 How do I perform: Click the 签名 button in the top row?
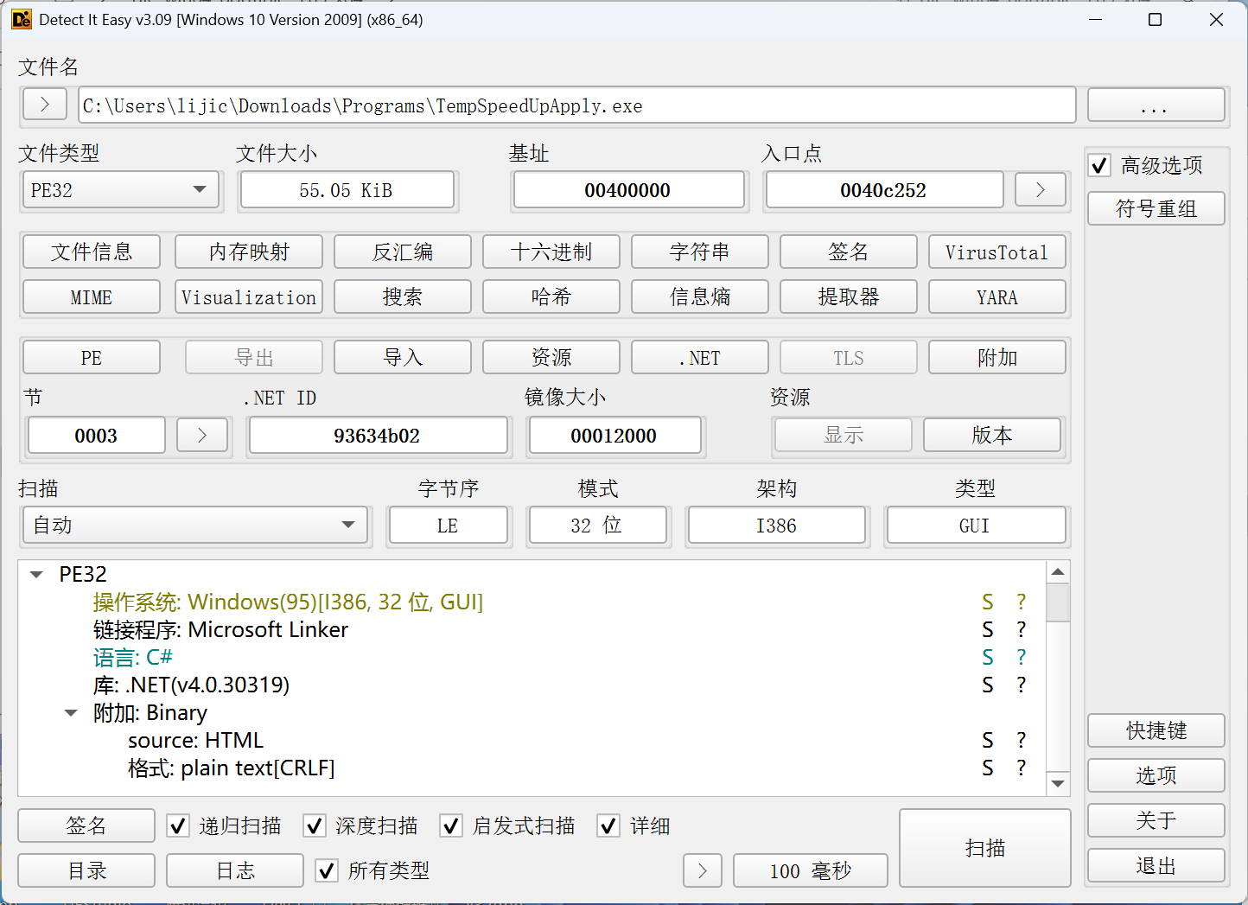849,252
